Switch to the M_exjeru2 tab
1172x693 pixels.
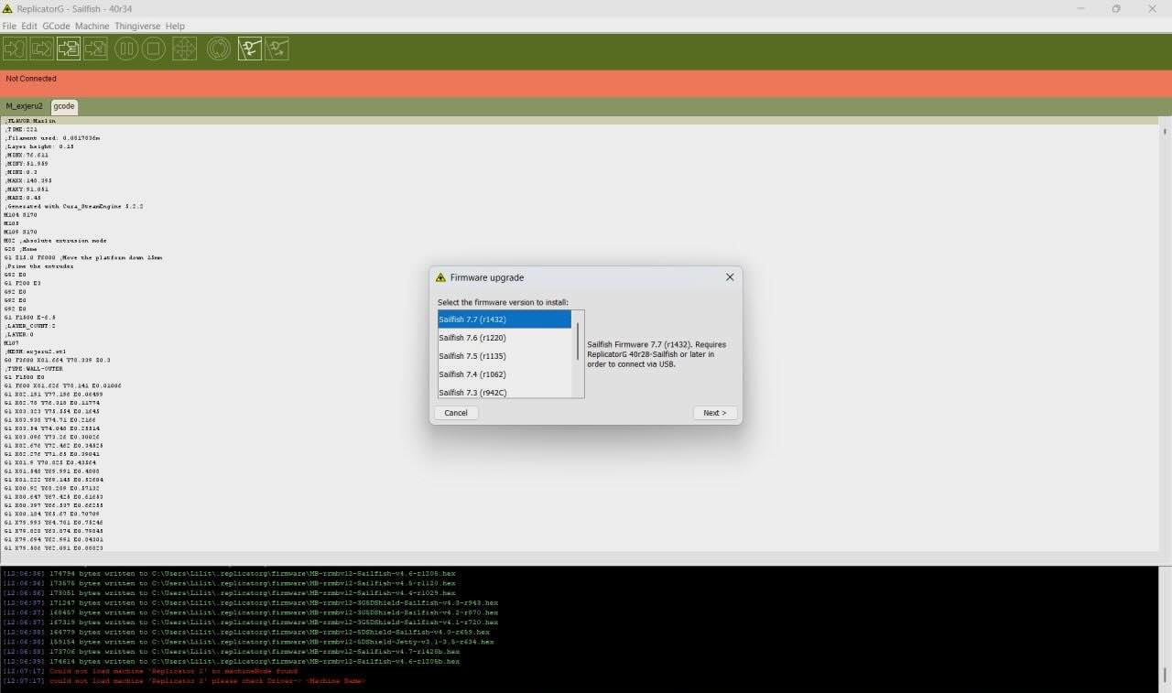[24, 106]
